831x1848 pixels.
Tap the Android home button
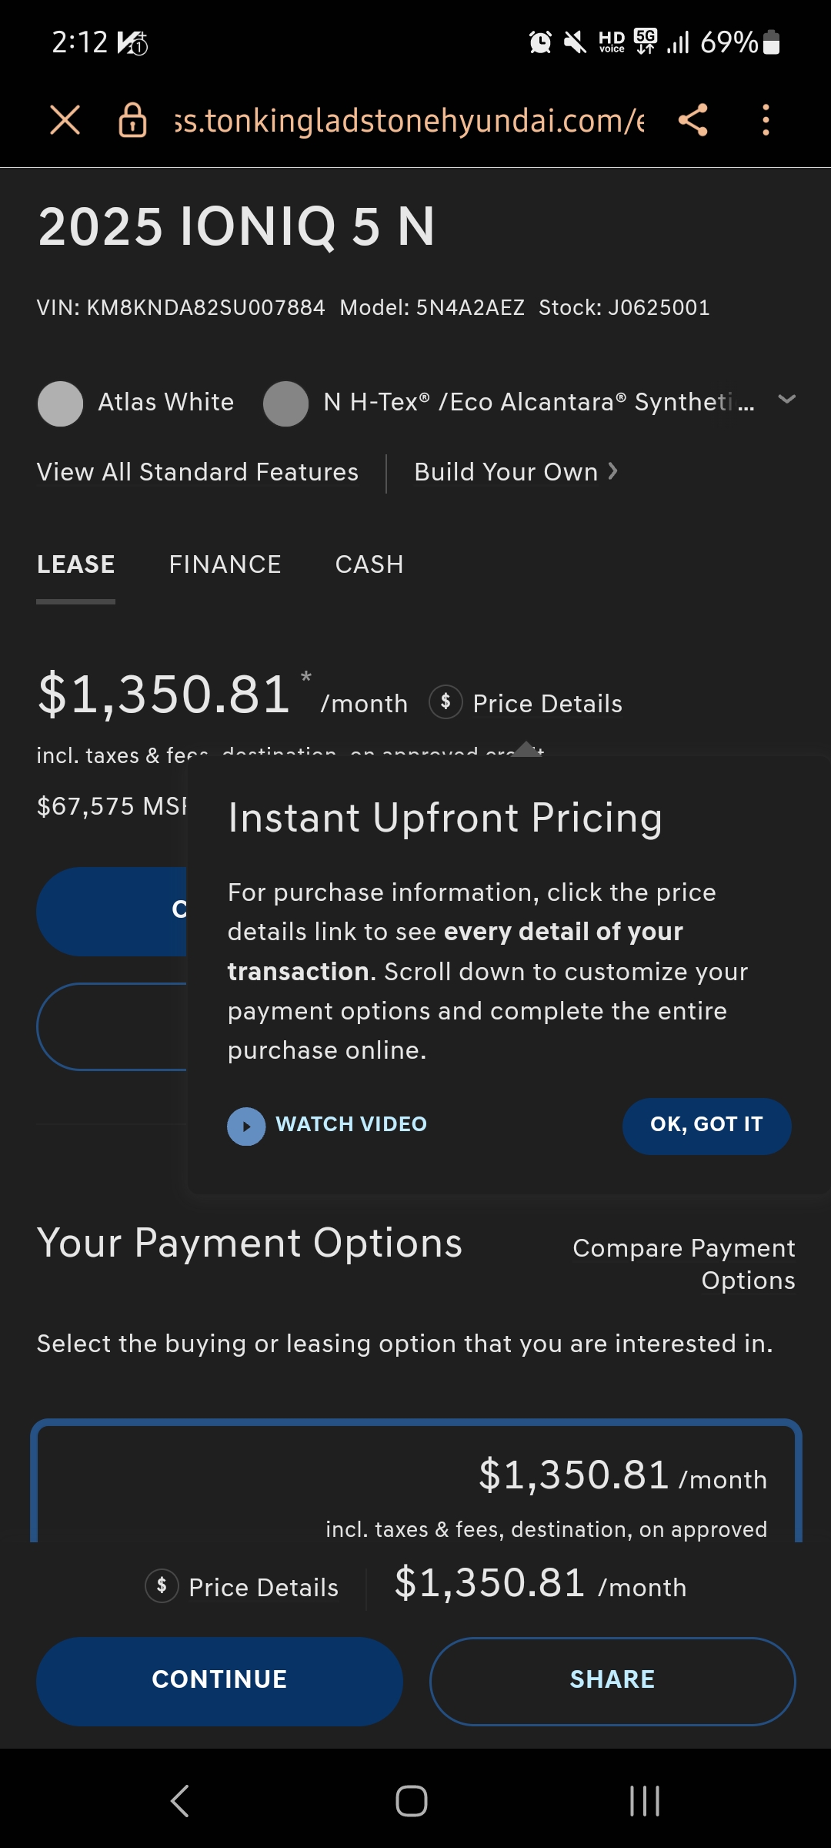pos(412,1800)
